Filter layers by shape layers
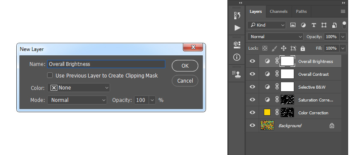The image size is (364, 155). point(324,25)
